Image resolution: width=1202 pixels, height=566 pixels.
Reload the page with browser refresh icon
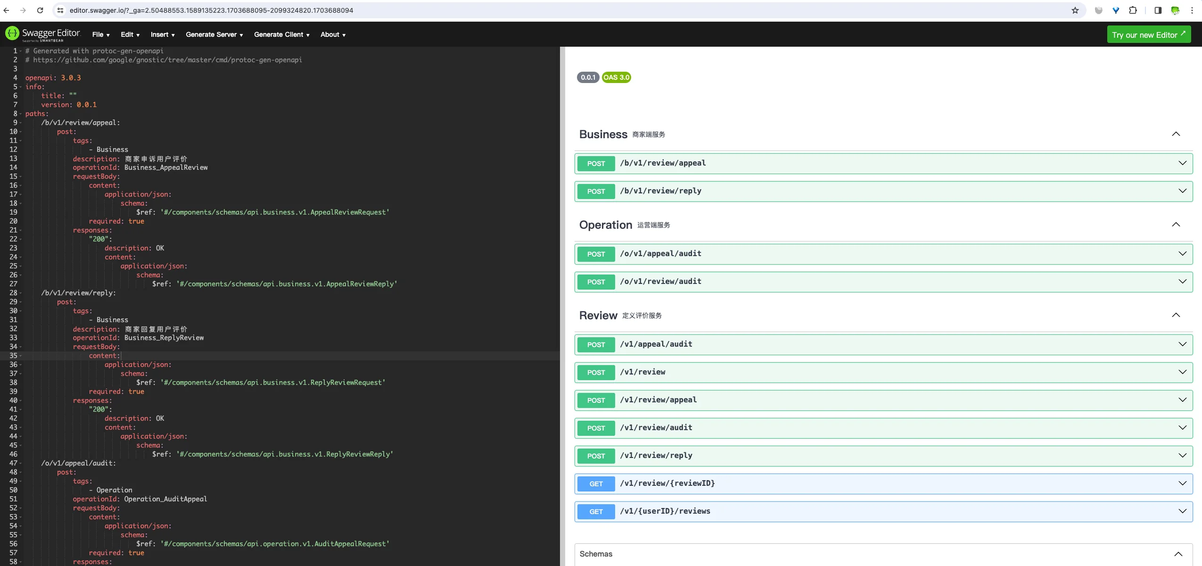click(x=40, y=10)
